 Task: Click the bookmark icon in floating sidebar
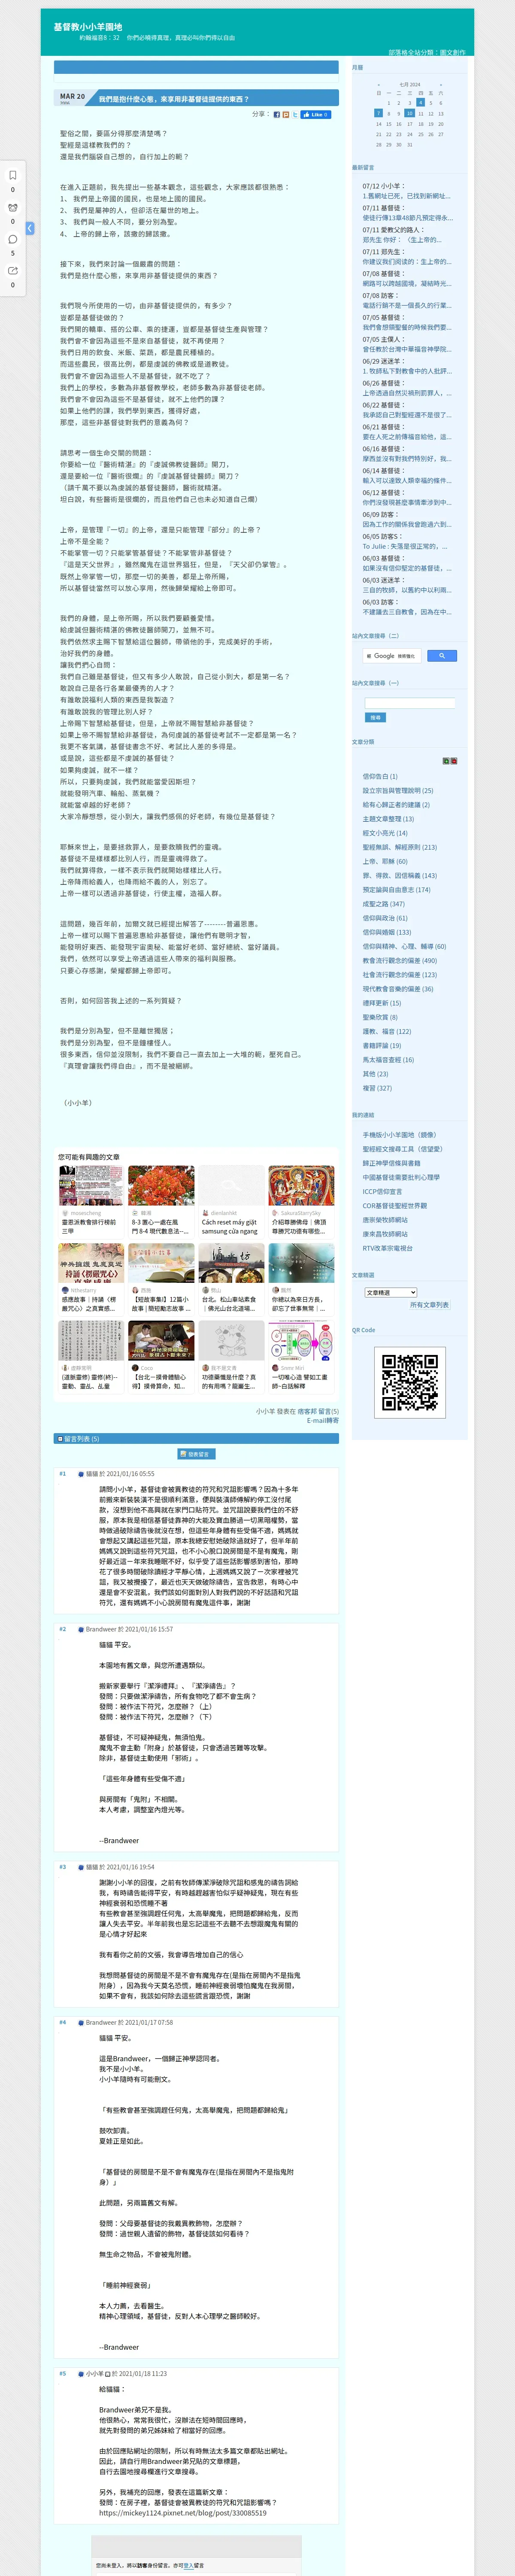[x=13, y=175]
